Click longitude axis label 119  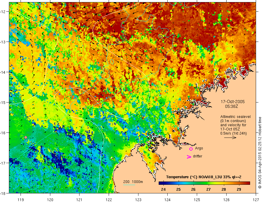tap(21, 200)
